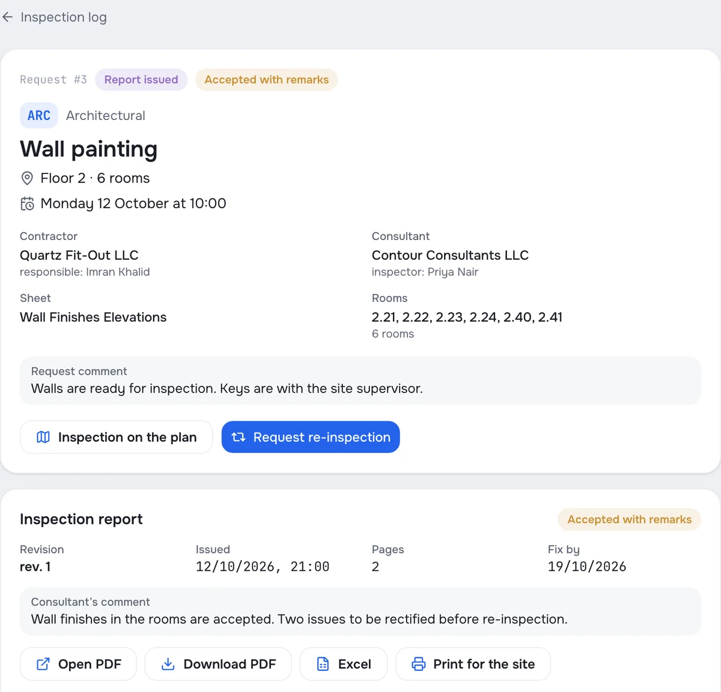Screen dimensions: 721x692
Task: Export the report to Excel
Action: [x=344, y=664]
